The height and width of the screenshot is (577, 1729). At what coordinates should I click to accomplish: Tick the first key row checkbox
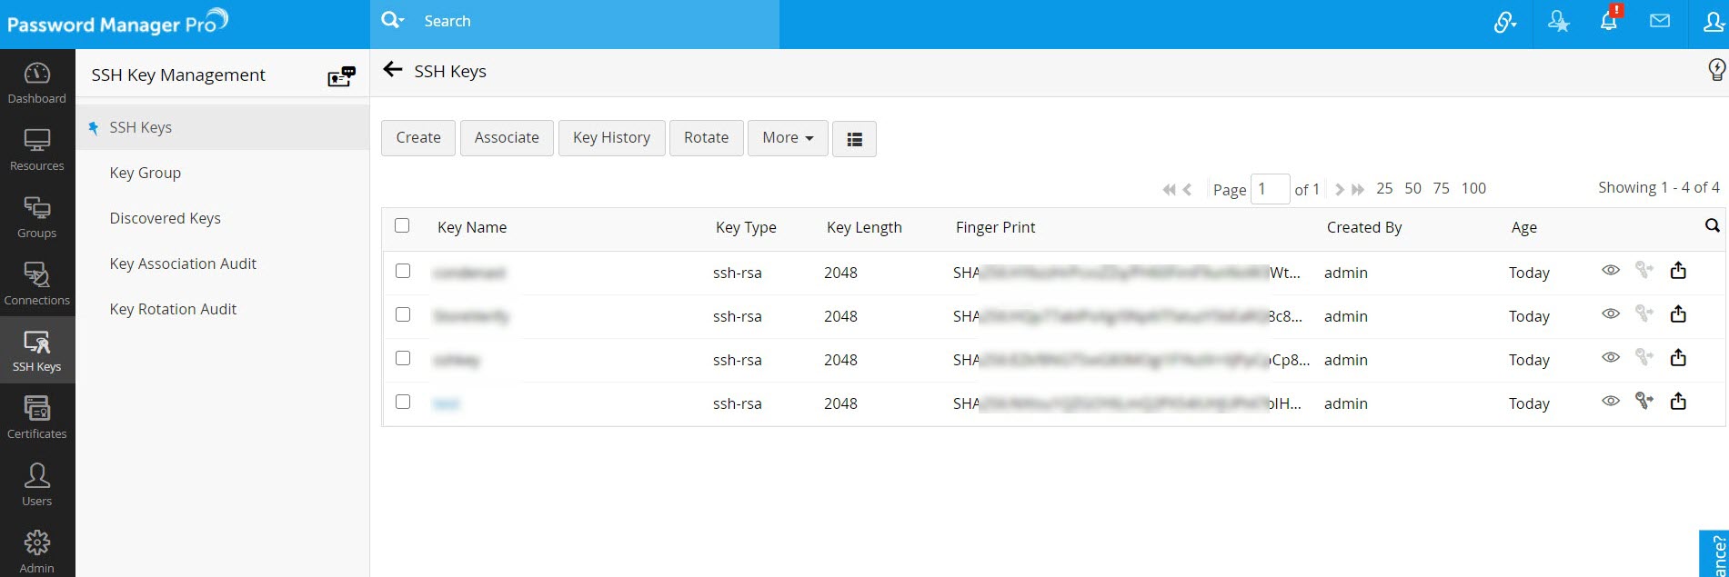[403, 271]
